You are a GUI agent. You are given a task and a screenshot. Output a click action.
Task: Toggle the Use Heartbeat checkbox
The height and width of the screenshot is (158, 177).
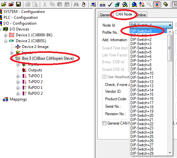click(x=104, y=77)
